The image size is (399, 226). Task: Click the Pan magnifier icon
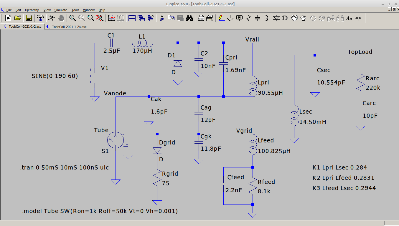click(x=82, y=18)
